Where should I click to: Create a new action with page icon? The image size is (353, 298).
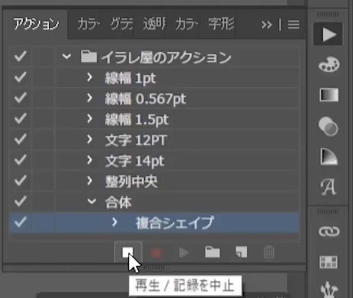point(241,252)
